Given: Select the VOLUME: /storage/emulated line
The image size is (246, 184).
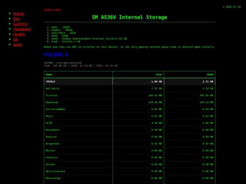Looking at the screenshot, I should point(62,63).
